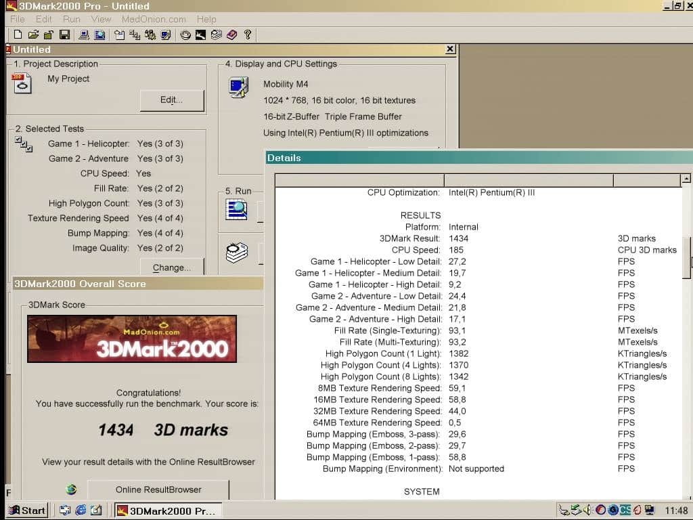Open a project using the toolbar folder icon

(x=33, y=35)
